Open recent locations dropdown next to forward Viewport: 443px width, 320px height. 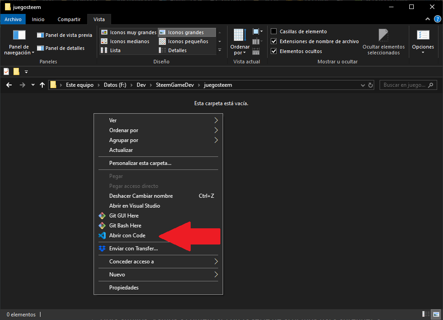coord(33,85)
